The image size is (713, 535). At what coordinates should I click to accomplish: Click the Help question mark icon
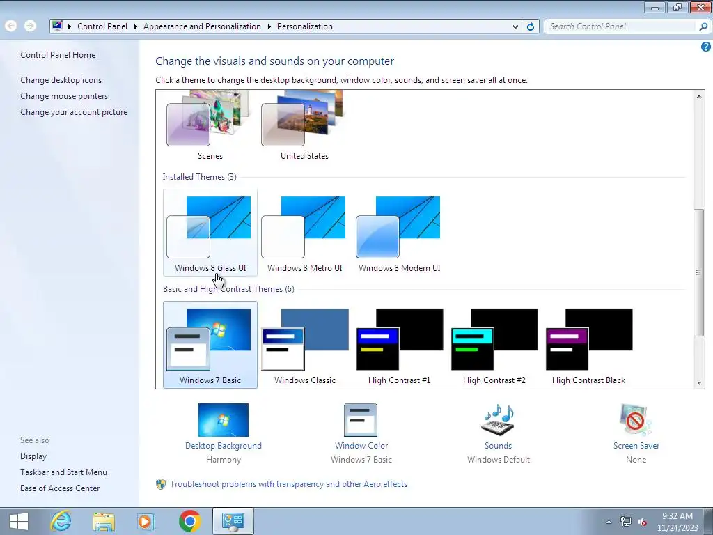coord(706,47)
